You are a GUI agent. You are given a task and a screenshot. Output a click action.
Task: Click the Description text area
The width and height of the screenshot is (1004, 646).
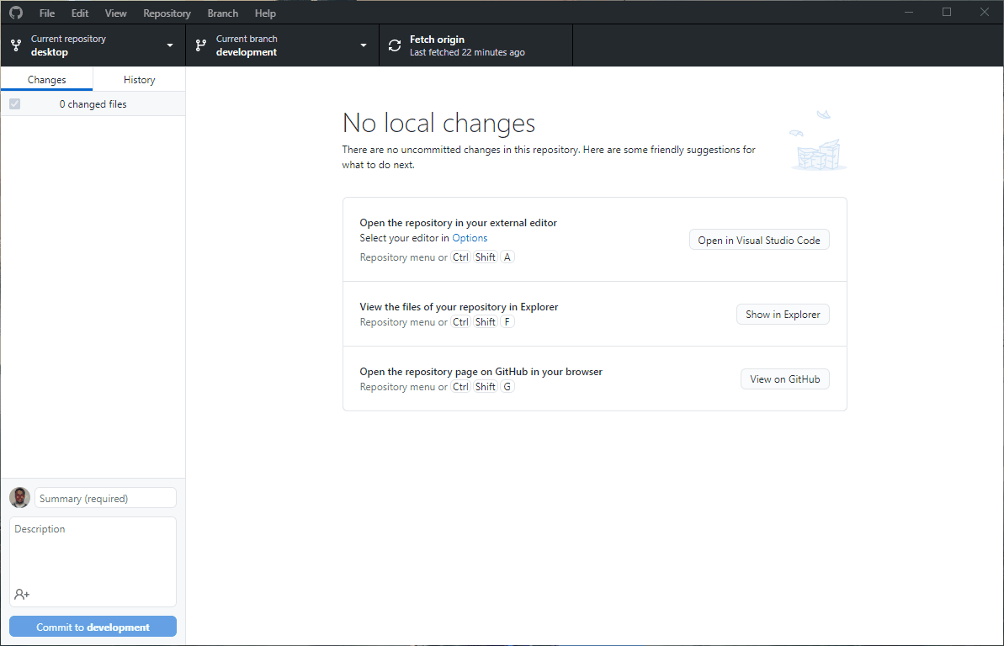[x=93, y=562]
